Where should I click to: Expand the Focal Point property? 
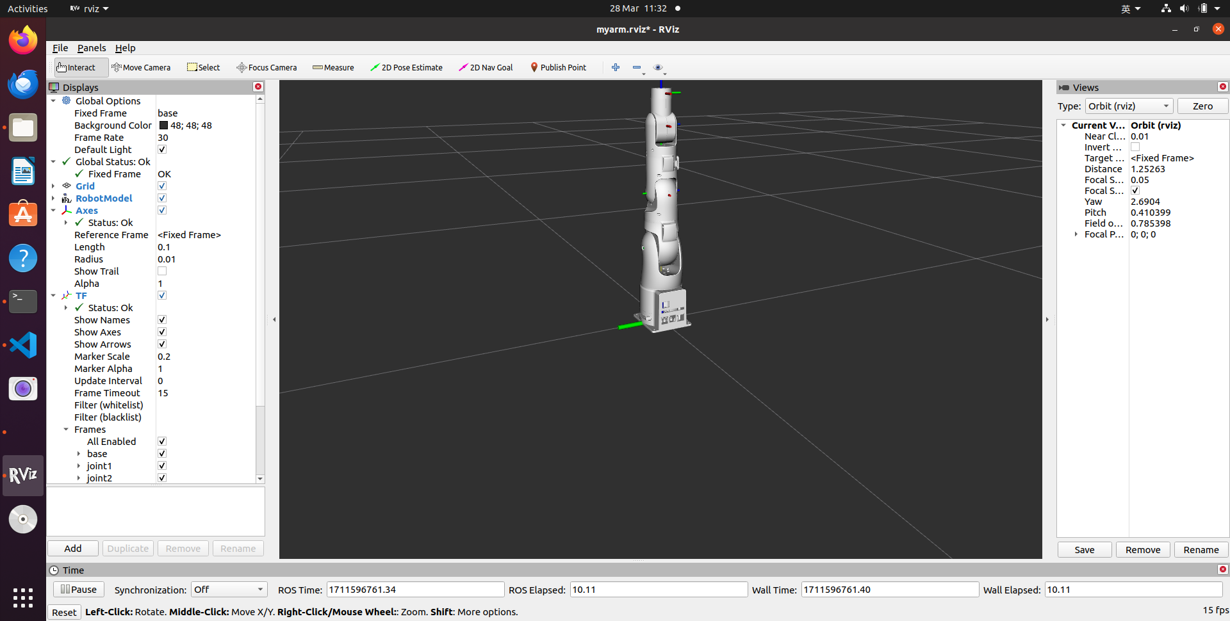click(1076, 234)
